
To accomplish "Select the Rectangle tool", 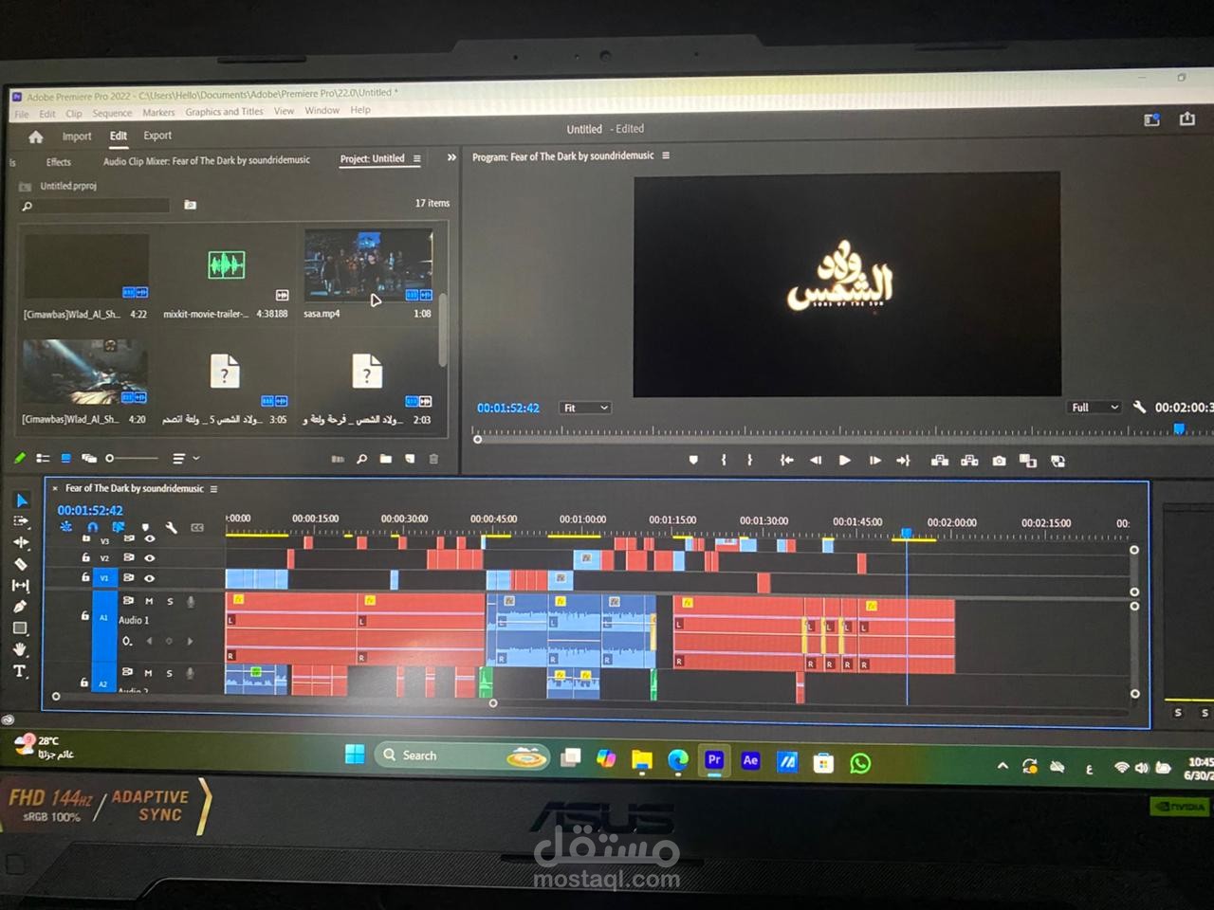I will pos(20,628).
